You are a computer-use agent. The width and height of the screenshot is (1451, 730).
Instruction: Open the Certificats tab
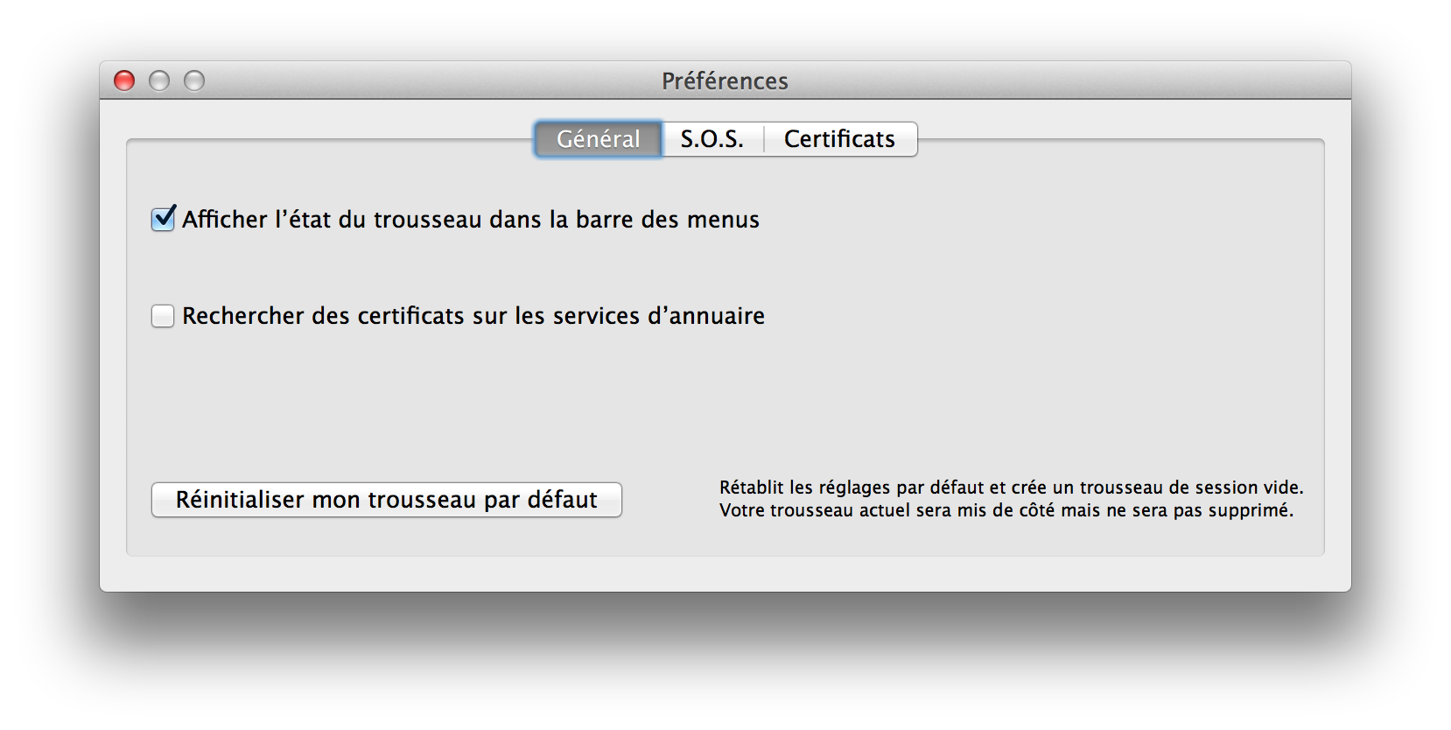click(x=839, y=139)
